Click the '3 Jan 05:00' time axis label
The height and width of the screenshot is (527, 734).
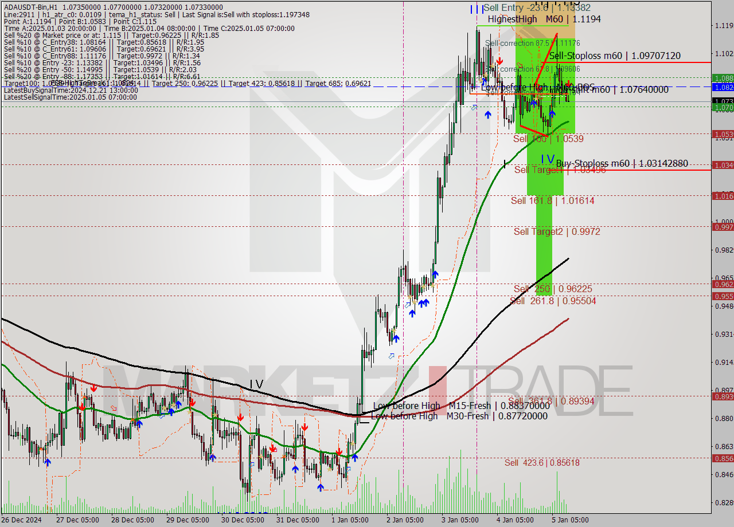(x=460, y=520)
